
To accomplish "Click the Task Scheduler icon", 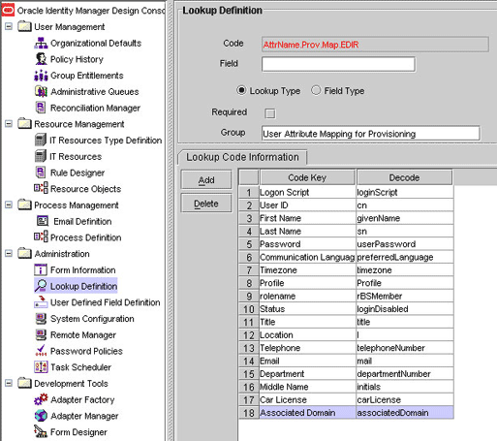I will (41, 367).
